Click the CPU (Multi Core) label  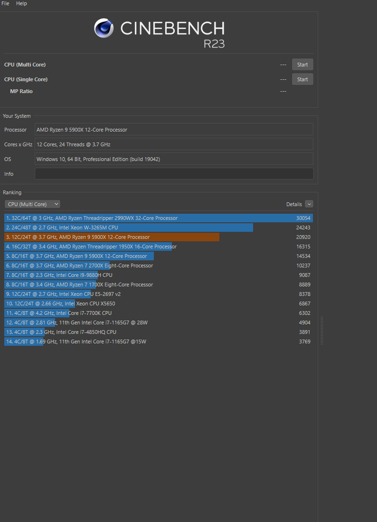click(x=25, y=65)
